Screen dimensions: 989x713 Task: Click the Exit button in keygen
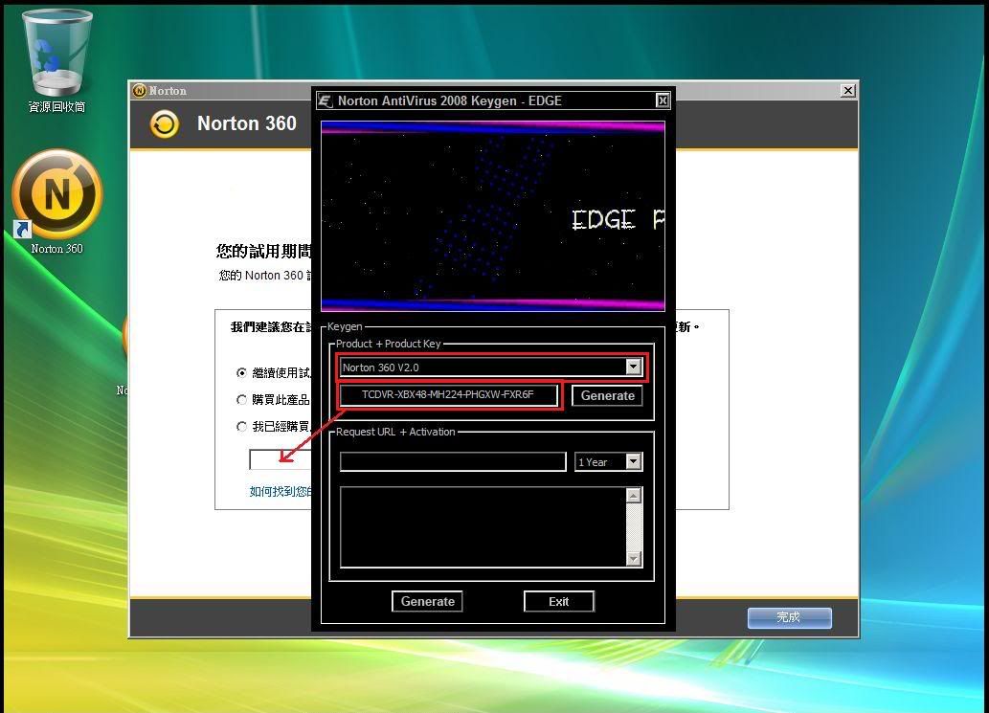pos(559,601)
